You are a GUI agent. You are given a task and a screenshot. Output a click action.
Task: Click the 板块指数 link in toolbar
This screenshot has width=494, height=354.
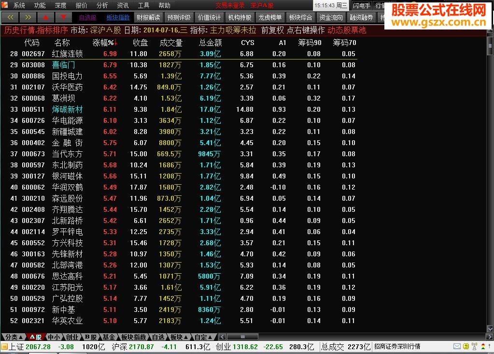[118, 18]
